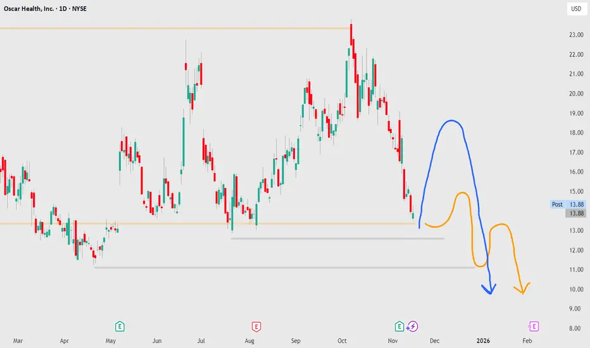590x348 pixels.
Task: Click the 11.00 price axis label
Action: 576,270
